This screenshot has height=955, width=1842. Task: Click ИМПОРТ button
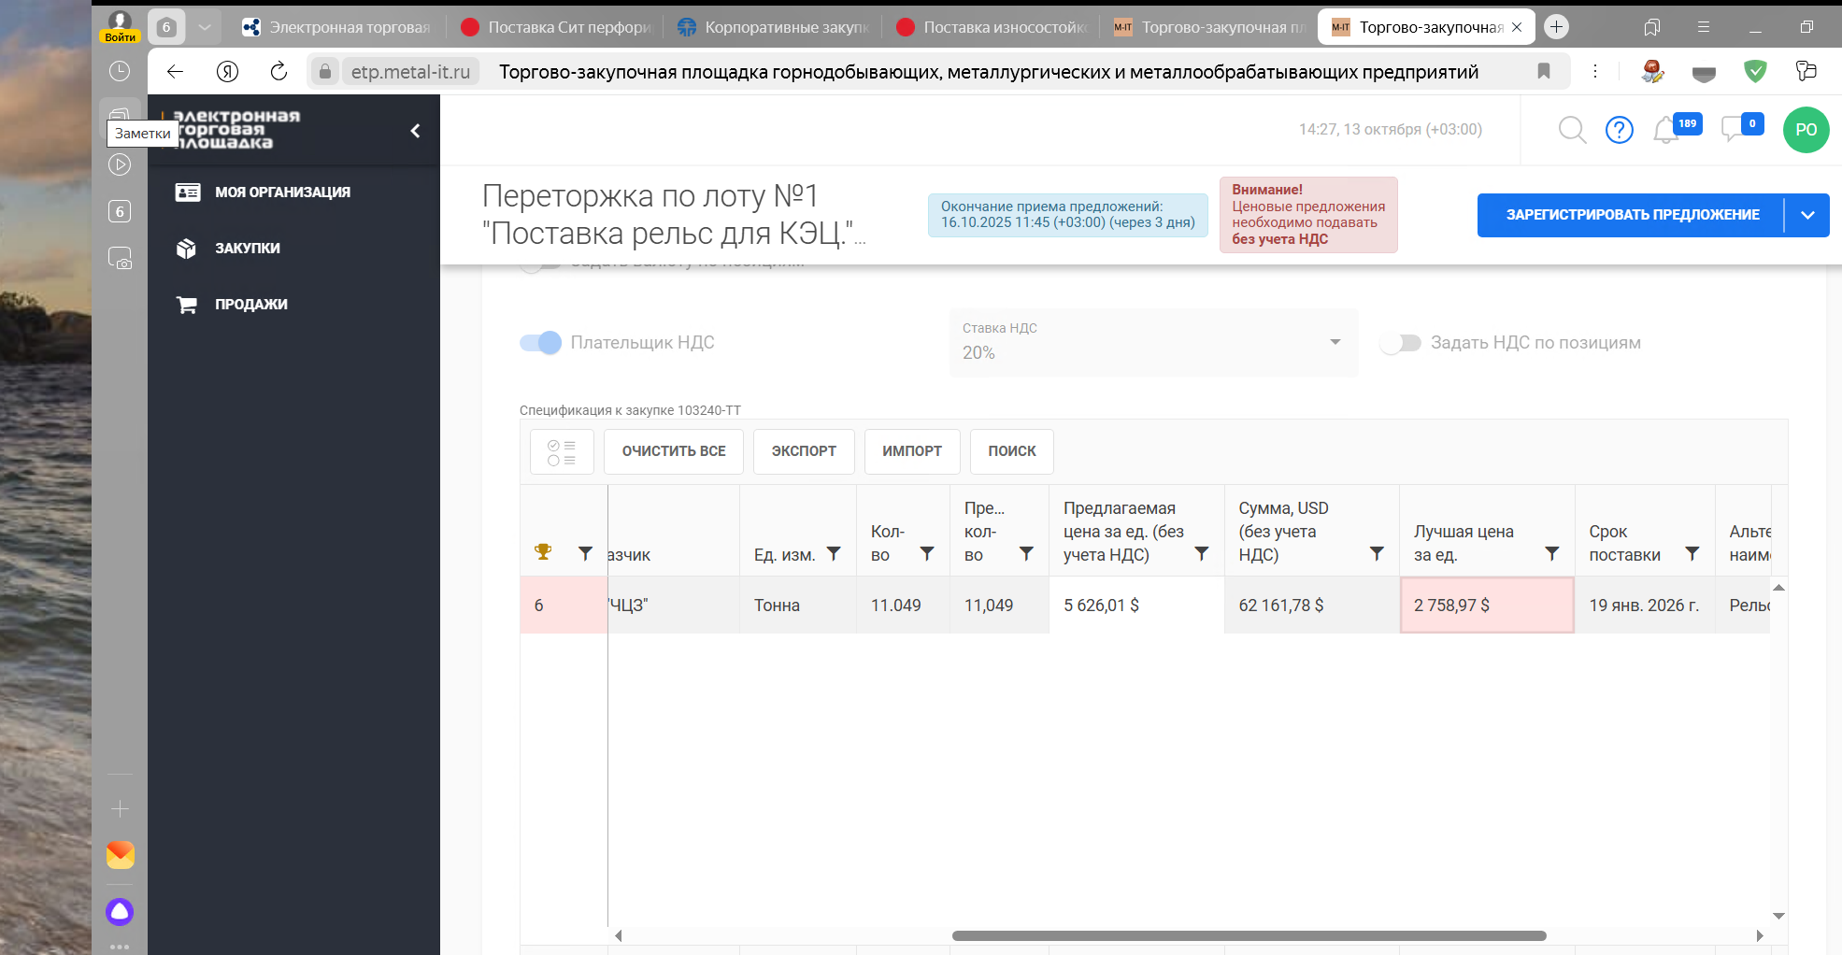click(912, 451)
